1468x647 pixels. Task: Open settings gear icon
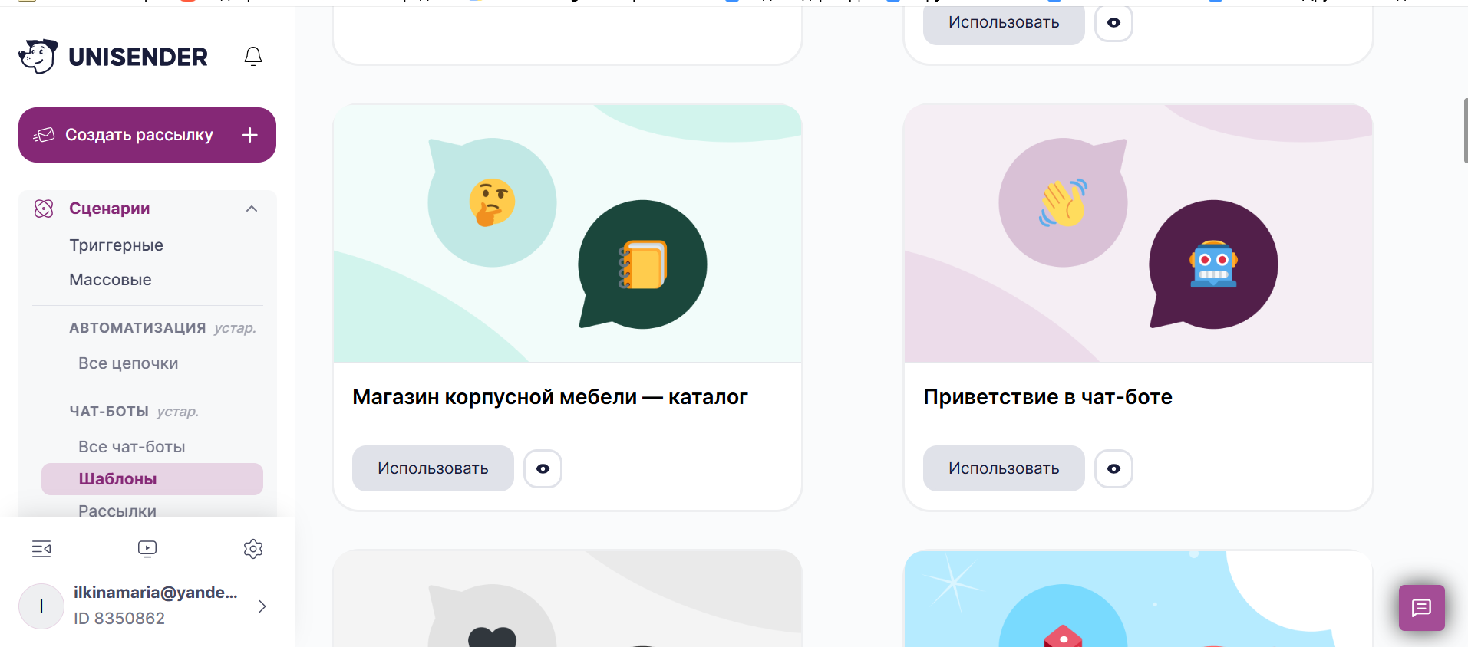tap(253, 549)
